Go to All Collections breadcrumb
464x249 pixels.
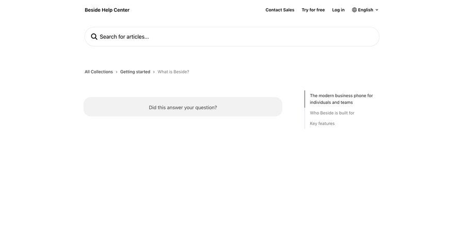pos(99,72)
